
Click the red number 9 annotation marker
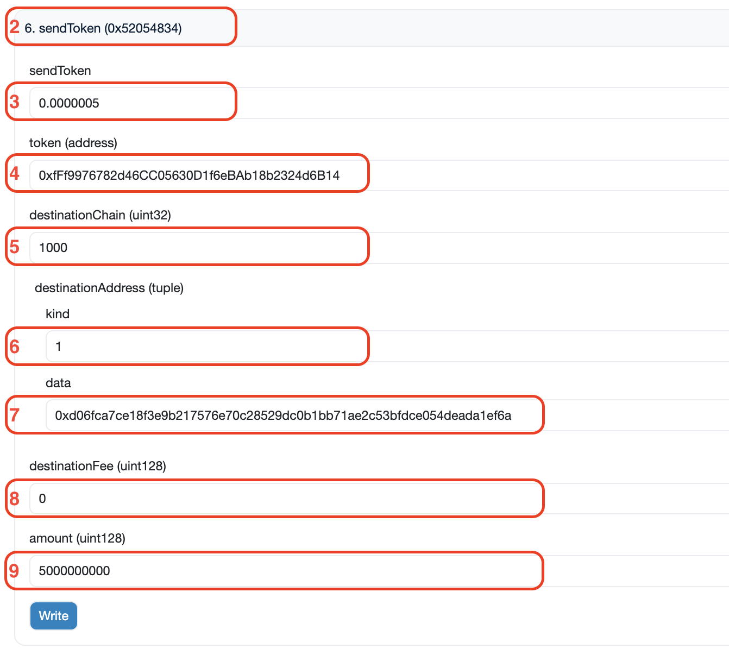point(14,571)
